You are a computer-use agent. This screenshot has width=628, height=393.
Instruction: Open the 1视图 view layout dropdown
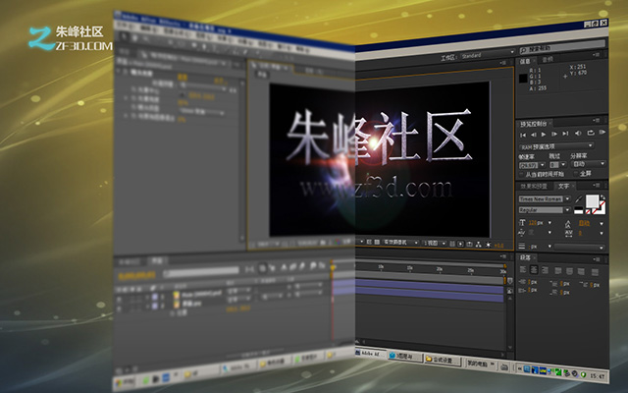pyautogui.click(x=435, y=243)
